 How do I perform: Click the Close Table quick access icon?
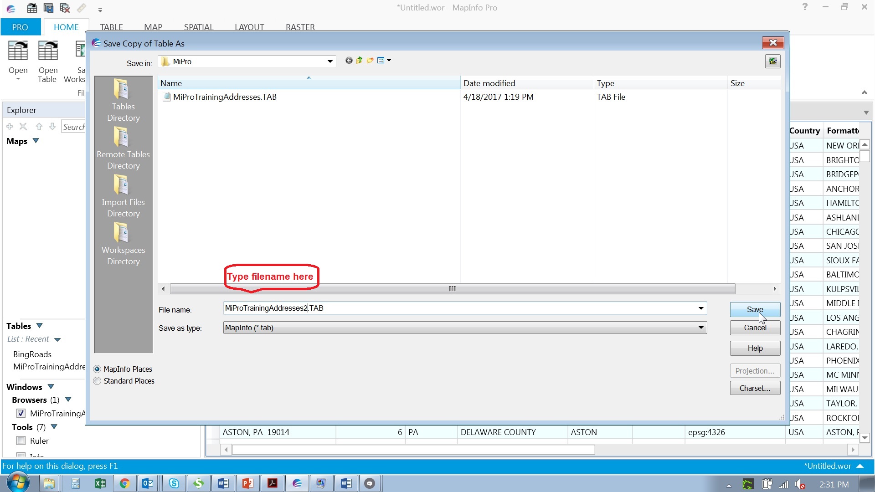(x=65, y=8)
